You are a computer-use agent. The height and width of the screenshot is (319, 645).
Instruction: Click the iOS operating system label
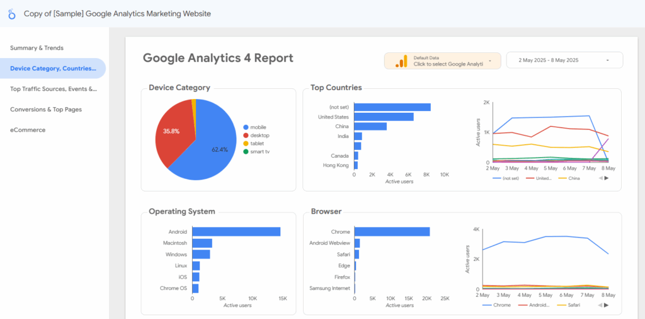click(183, 277)
